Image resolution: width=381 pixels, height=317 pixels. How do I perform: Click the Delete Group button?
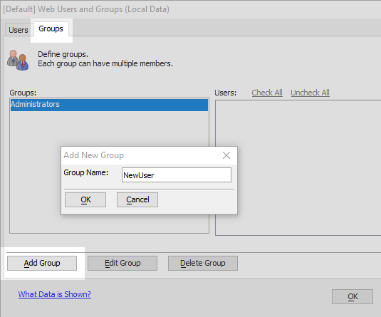(203, 263)
